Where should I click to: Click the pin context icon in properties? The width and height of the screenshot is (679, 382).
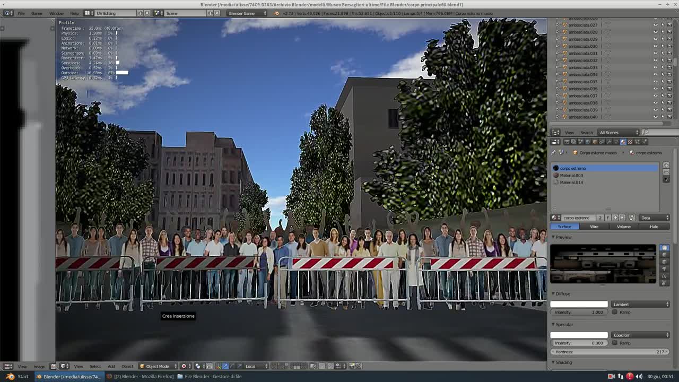point(554,153)
